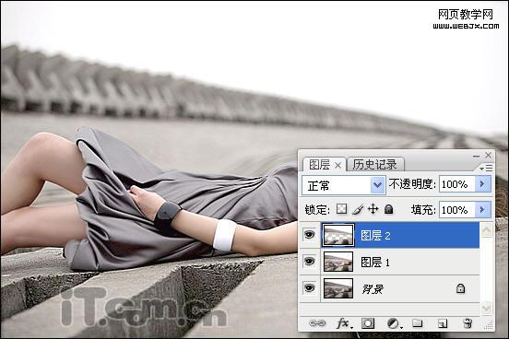Toggle lock position move icon

coord(373,209)
